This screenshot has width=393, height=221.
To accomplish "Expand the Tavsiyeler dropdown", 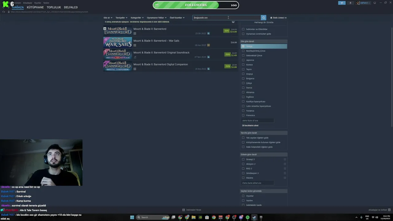I will [121, 18].
